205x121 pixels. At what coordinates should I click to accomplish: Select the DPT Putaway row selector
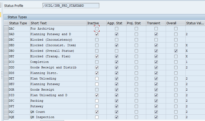(x=6, y=106)
